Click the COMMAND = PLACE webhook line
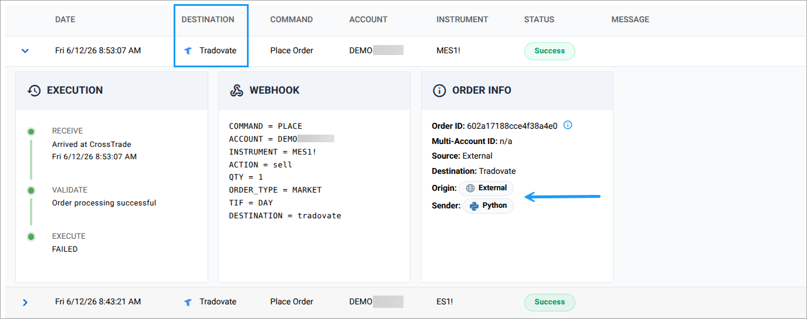807x319 pixels. click(266, 126)
